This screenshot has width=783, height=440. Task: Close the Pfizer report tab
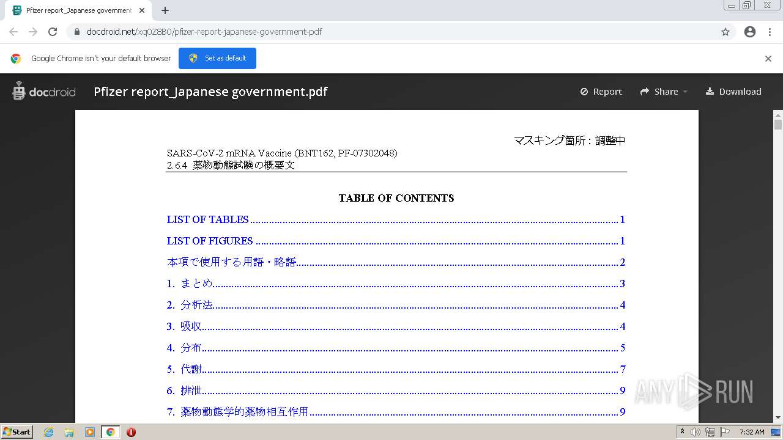(143, 10)
